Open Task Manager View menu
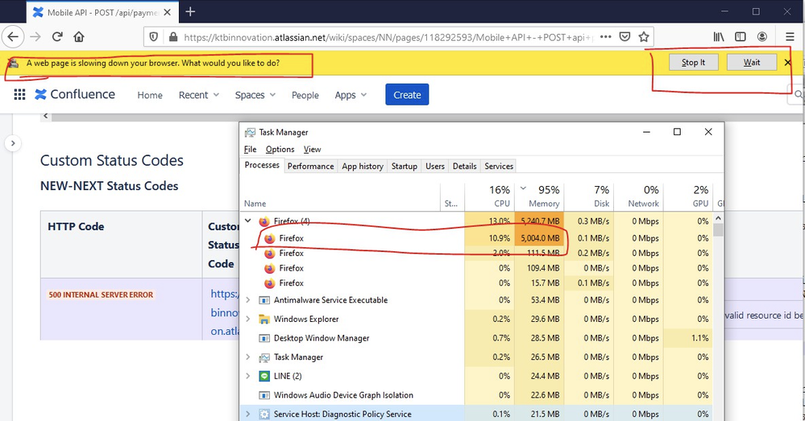Screen dimensions: 805x421 coord(312,149)
